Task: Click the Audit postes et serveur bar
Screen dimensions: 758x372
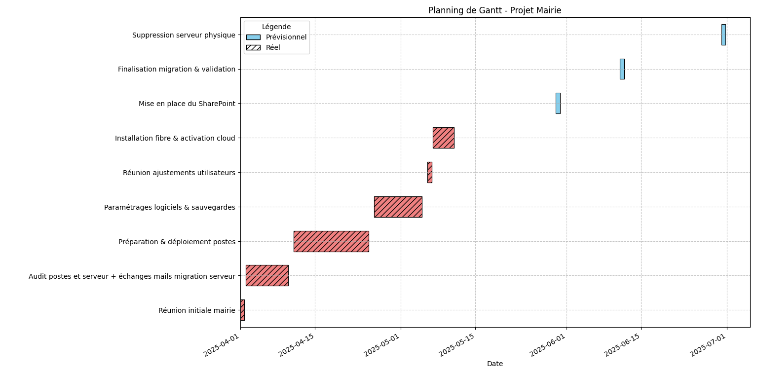Action: point(267,276)
